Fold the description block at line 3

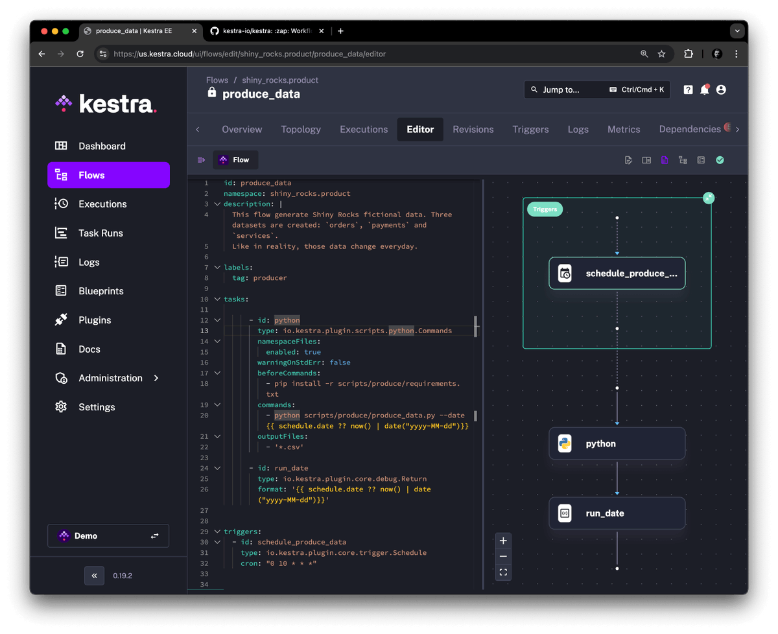[x=217, y=204]
